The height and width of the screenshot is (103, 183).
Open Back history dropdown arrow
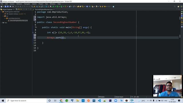click(107, 7)
